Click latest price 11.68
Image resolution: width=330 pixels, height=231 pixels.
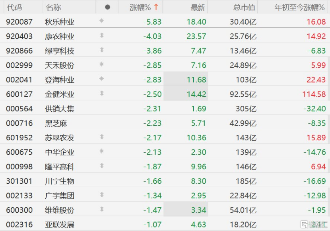coord(196,80)
